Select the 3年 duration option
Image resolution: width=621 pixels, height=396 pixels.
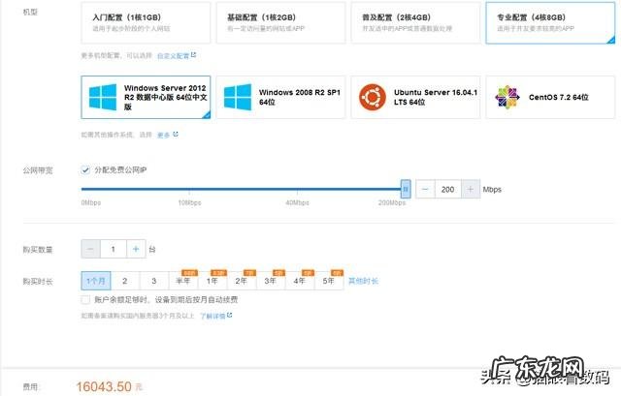(271, 281)
